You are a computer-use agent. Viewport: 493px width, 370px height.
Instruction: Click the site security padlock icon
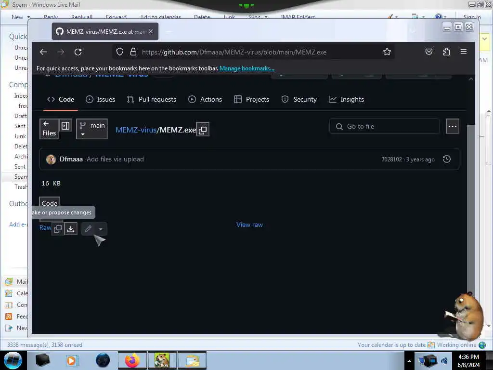pos(133,52)
